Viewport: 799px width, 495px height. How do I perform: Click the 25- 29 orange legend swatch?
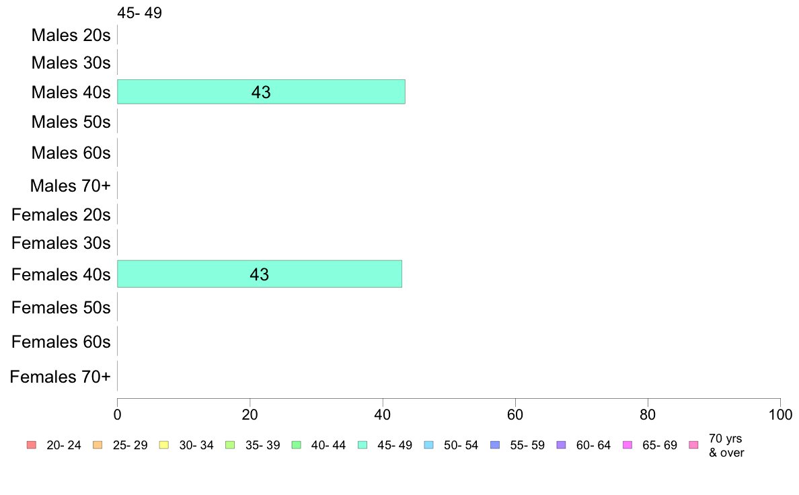[x=98, y=445]
